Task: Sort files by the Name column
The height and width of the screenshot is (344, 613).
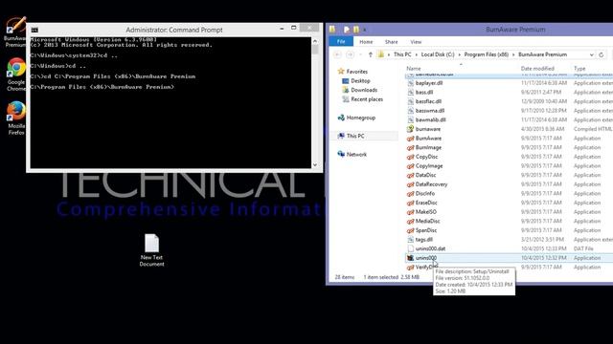Action: click(414, 69)
